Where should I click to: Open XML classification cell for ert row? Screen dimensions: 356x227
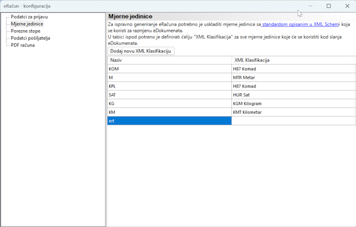coord(293,121)
